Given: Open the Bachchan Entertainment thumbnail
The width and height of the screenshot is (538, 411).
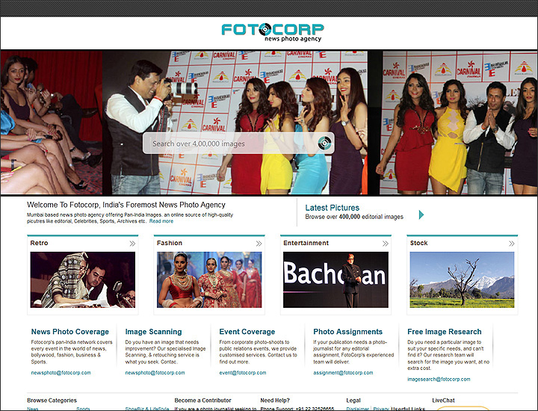Looking at the screenshot, I should point(336,279).
